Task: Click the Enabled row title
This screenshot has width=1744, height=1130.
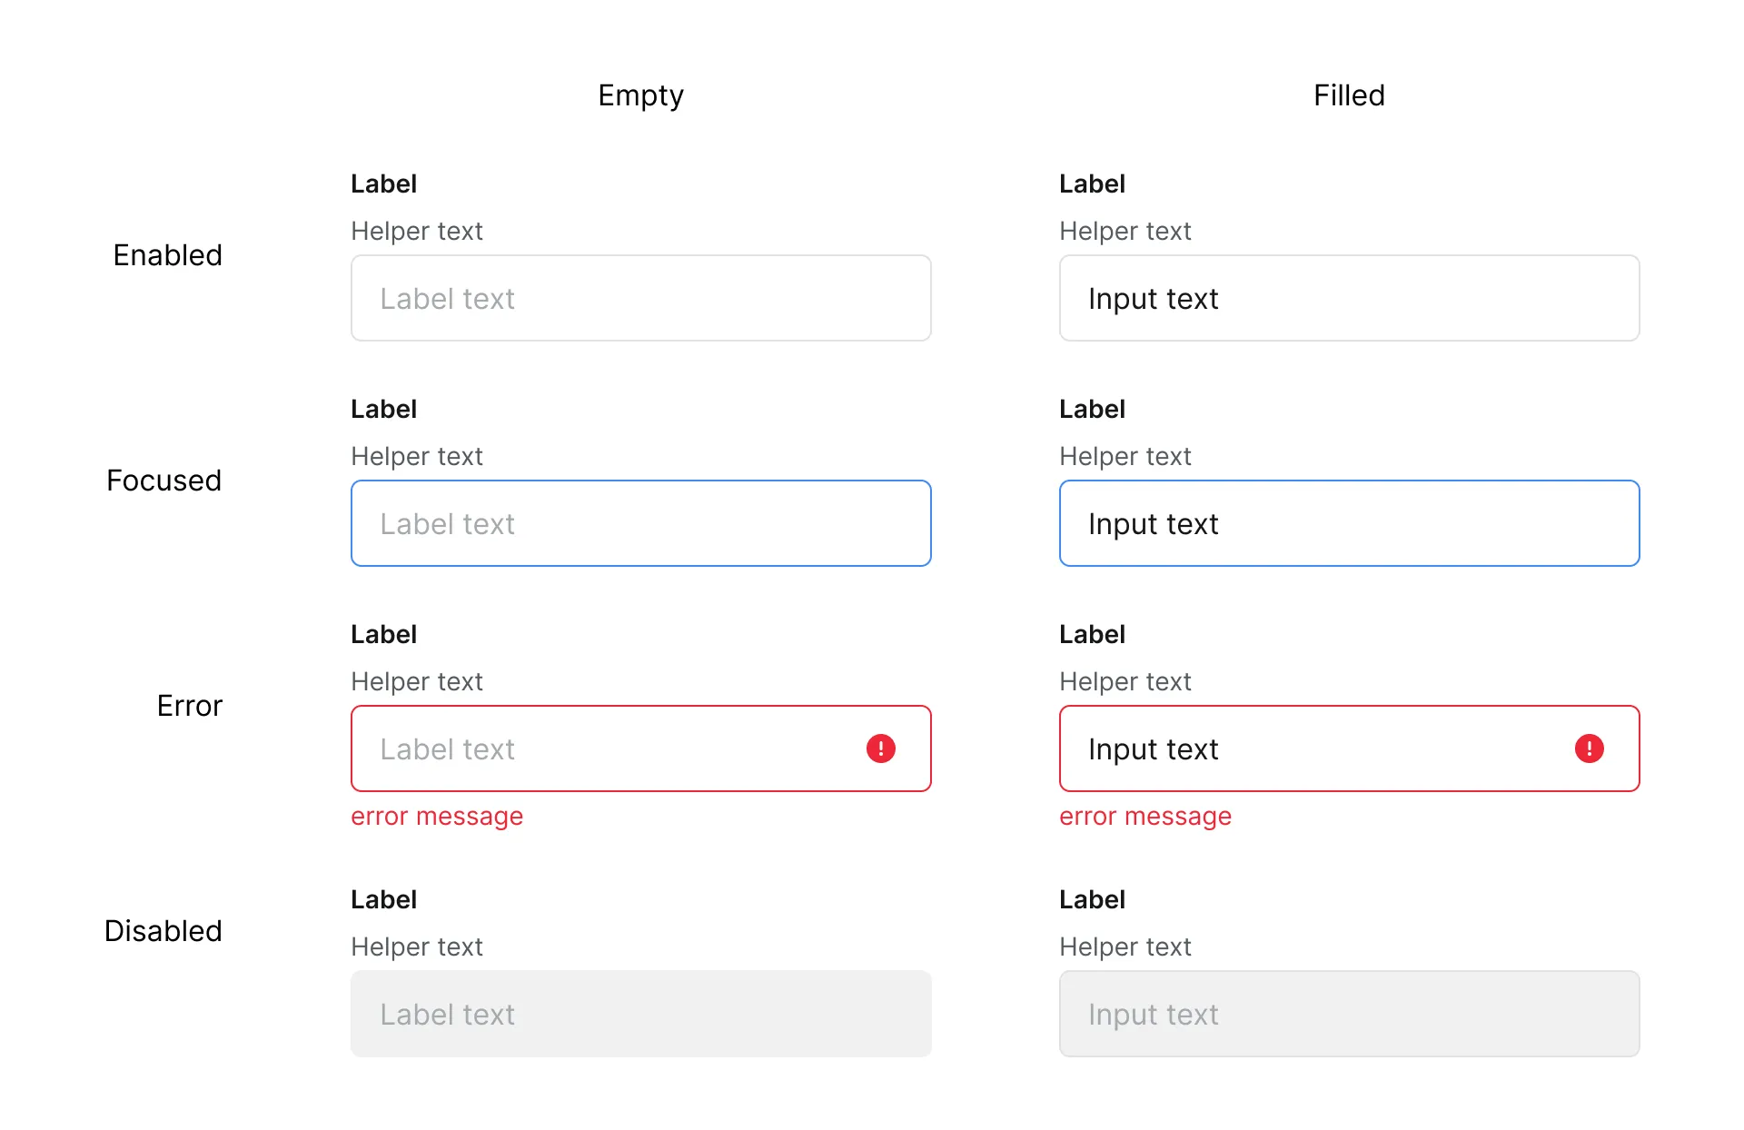Action: pyautogui.click(x=167, y=255)
